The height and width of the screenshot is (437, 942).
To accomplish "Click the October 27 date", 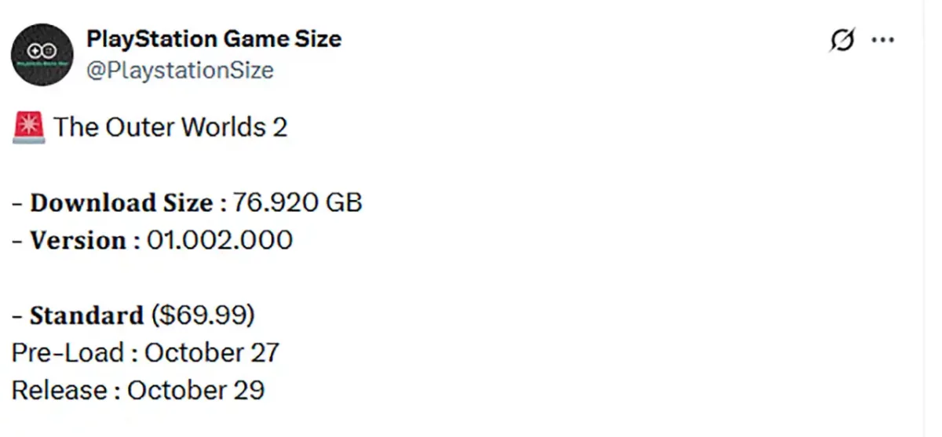I will [212, 353].
